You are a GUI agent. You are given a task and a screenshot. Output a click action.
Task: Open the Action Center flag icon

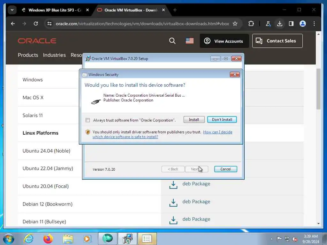click(x=279, y=239)
